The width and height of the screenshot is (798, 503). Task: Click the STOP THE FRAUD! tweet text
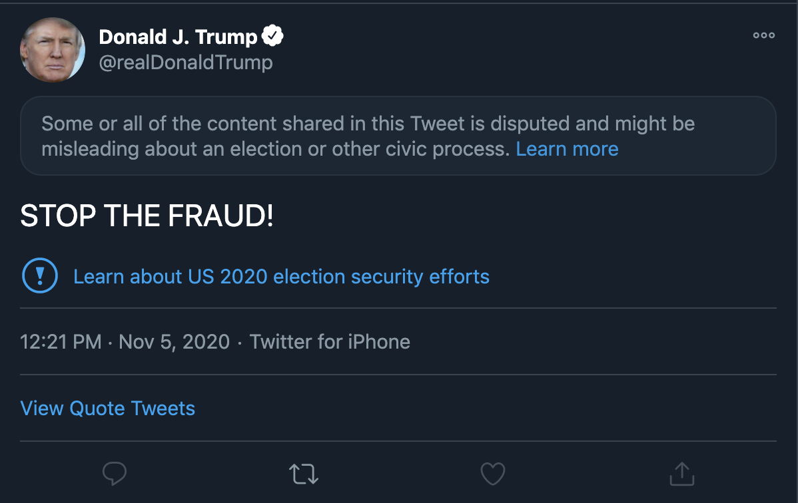tap(147, 216)
